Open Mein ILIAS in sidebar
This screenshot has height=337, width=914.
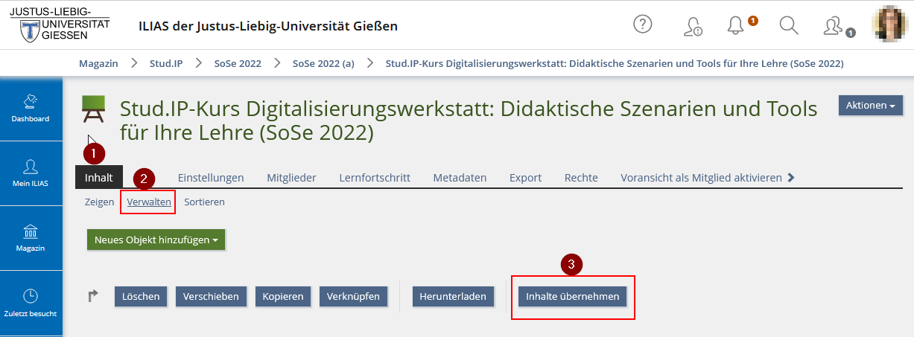click(31, 173)
